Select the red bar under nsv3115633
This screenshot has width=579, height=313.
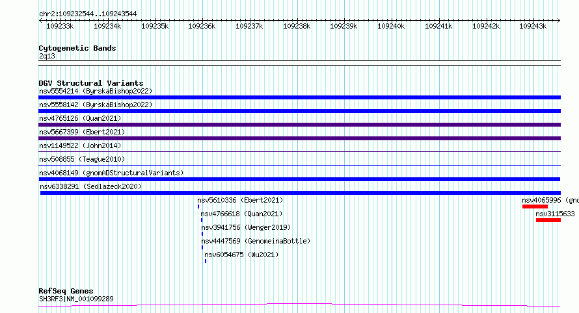tap(548, 220)
